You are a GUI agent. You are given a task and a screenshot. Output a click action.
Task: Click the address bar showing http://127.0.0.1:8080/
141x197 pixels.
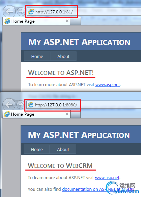[x=84, y=105]
